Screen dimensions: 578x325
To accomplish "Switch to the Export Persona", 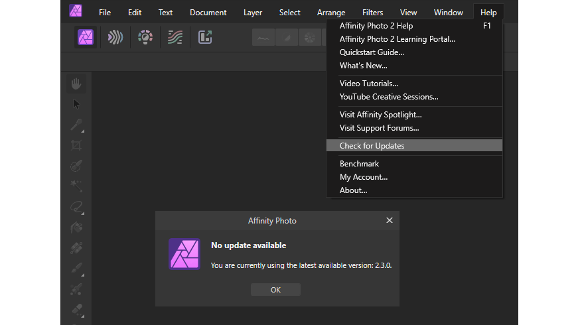I will [x=205, y=37].
